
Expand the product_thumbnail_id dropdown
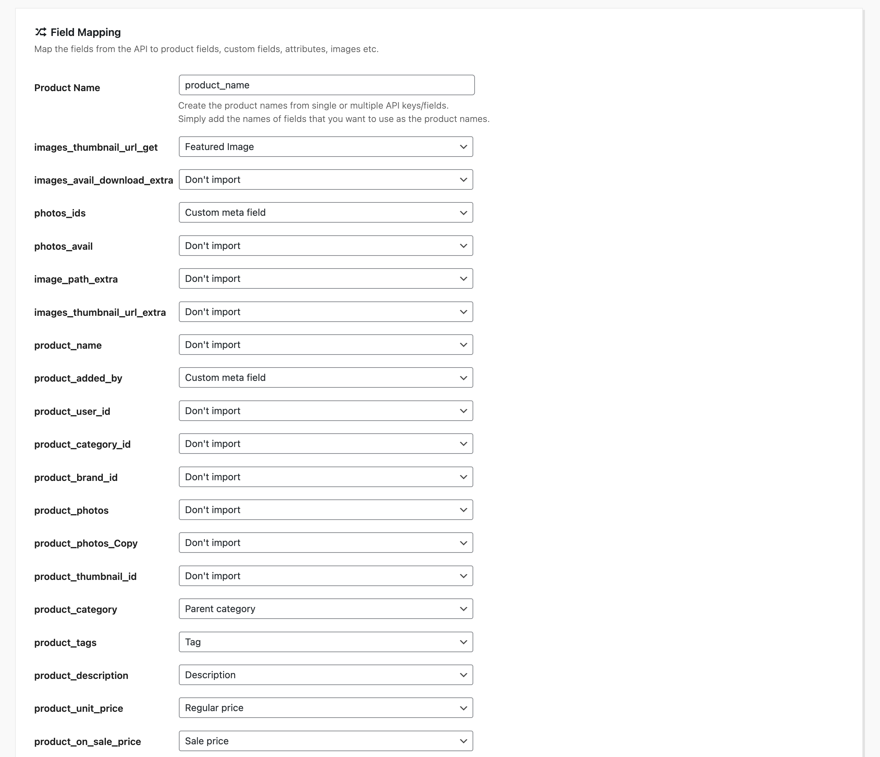coord(326,576)
